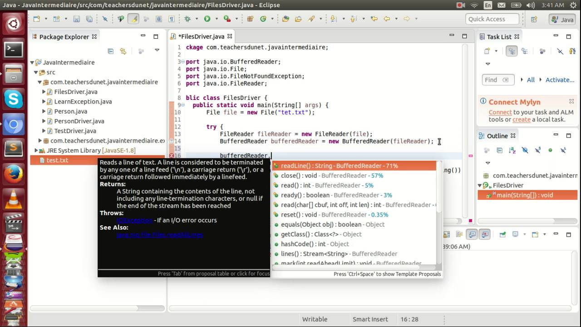Image resolution: width=581 pixels, height=327 pixels.
Task: Click the New Java Package icon
Action: (250, 19)
